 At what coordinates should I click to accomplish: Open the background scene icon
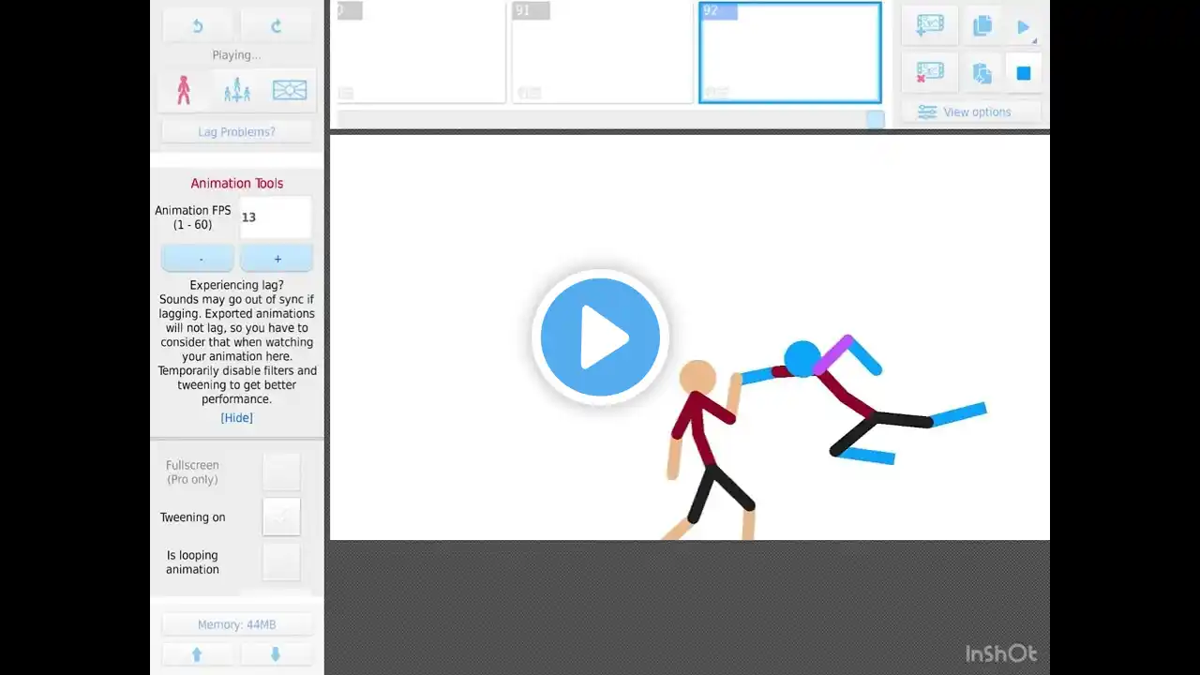(290, 90)
